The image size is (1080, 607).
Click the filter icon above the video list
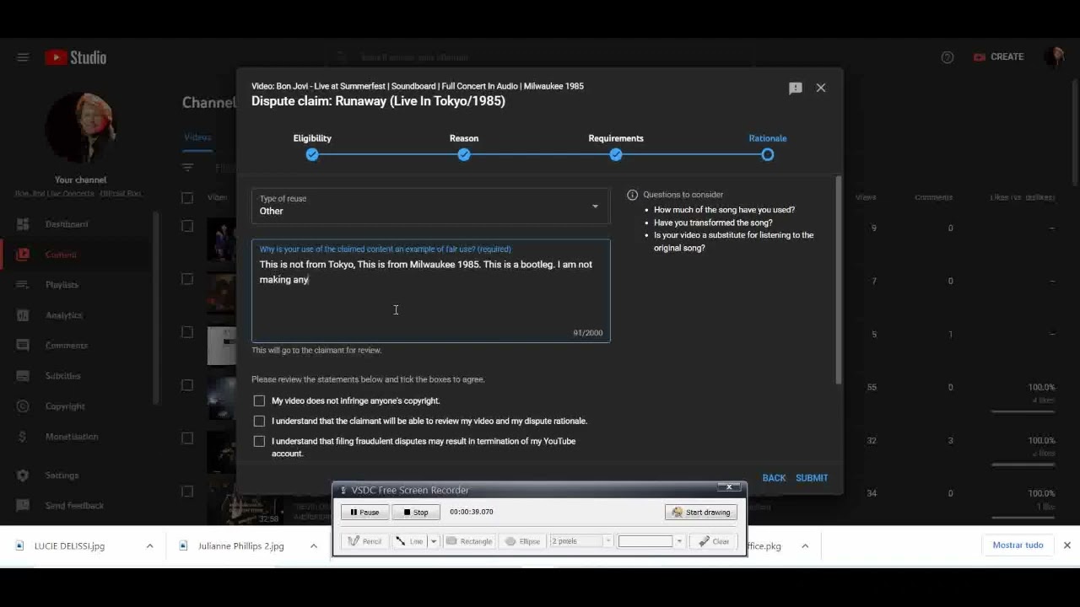(188, 167)
